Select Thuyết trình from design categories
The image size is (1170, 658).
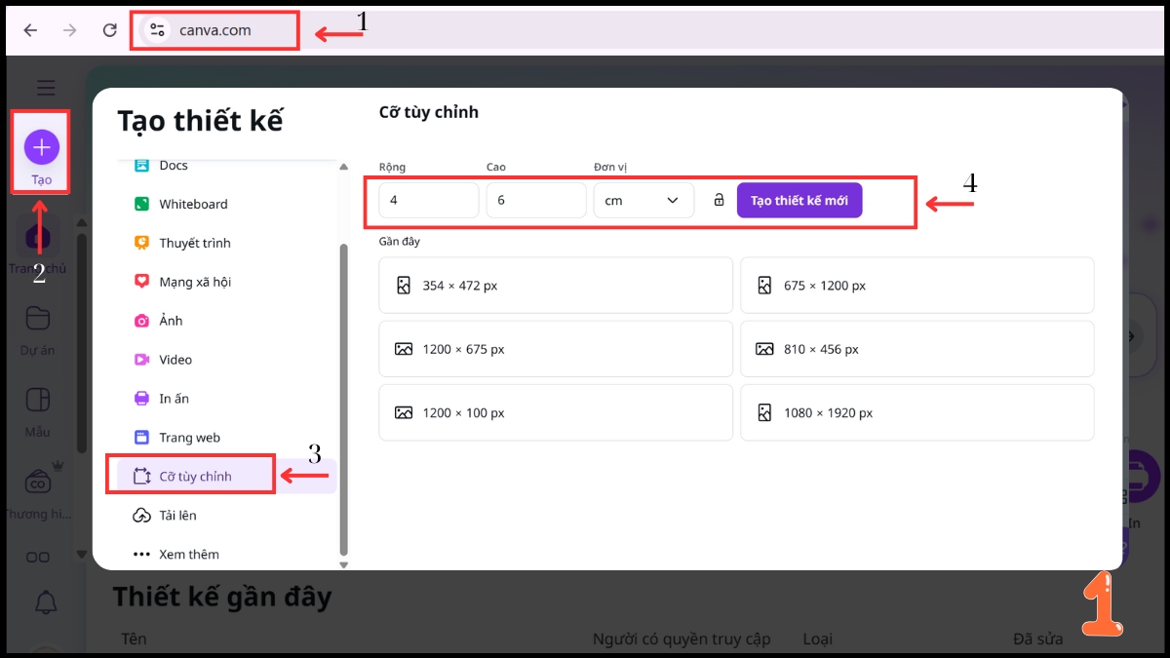pos(141,243)
